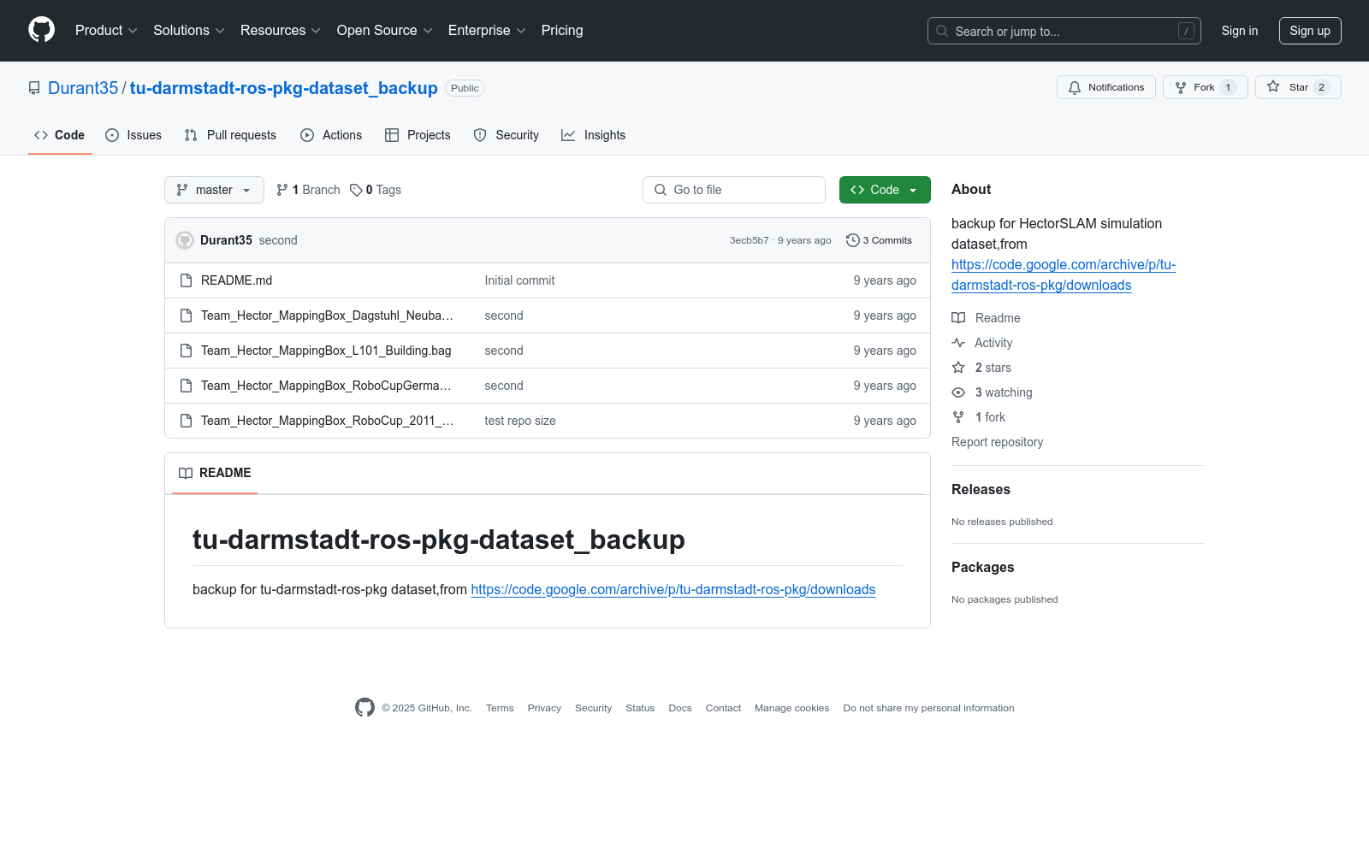The height and width of the screenshot is (855, 1369).
Task: Click the Sign in link
Action: 1240,31
